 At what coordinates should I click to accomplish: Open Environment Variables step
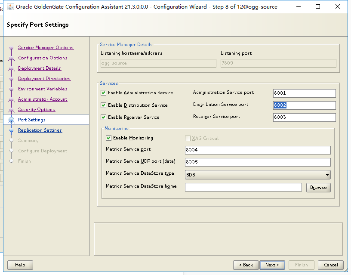(x=43, y=89)
